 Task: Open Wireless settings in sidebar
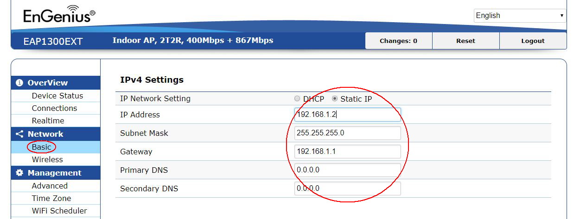pos(47,159)
